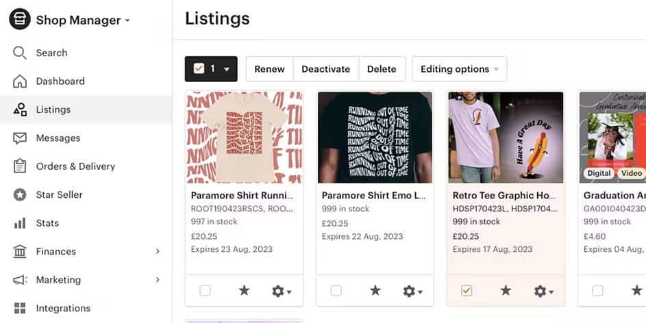Uncheck the Retro Tee Graphic listing checkbox

click(x=467, y=291)
